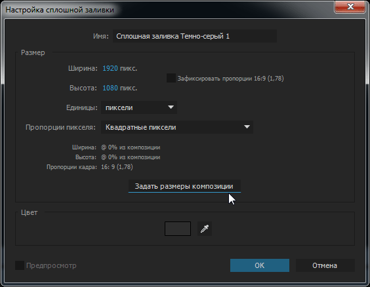This screenshot has width=370, height=287.
Task: Click the Предпросмотр label text
Action: point(51,265)
